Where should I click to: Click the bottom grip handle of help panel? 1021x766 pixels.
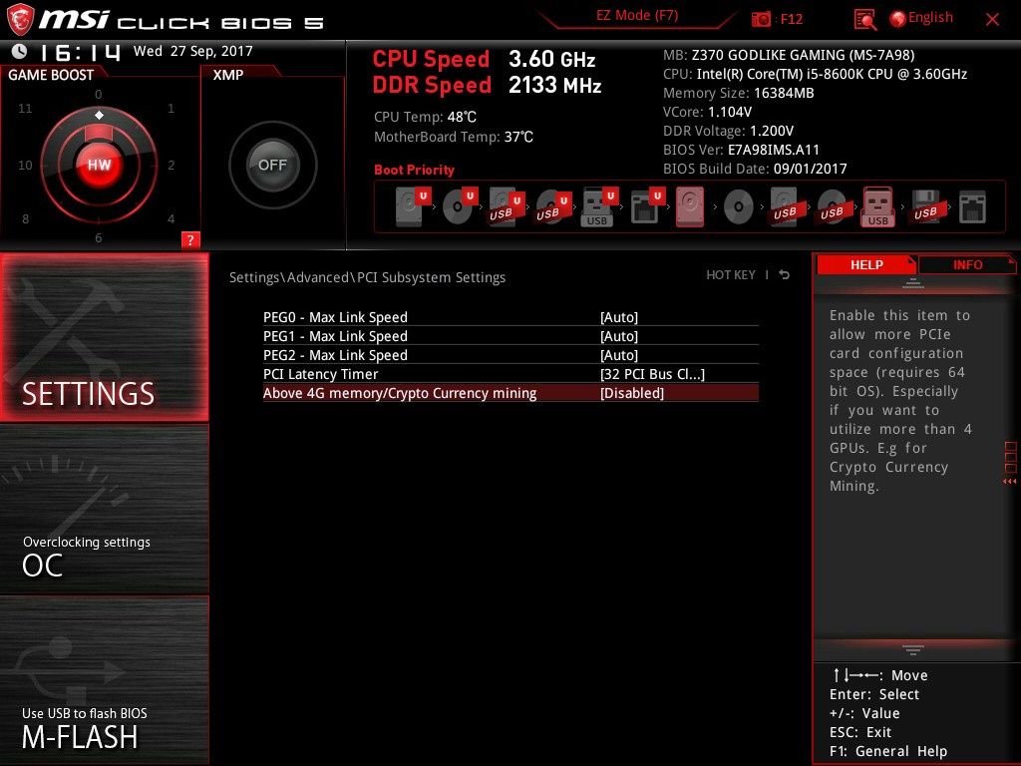tap(913, 649)
